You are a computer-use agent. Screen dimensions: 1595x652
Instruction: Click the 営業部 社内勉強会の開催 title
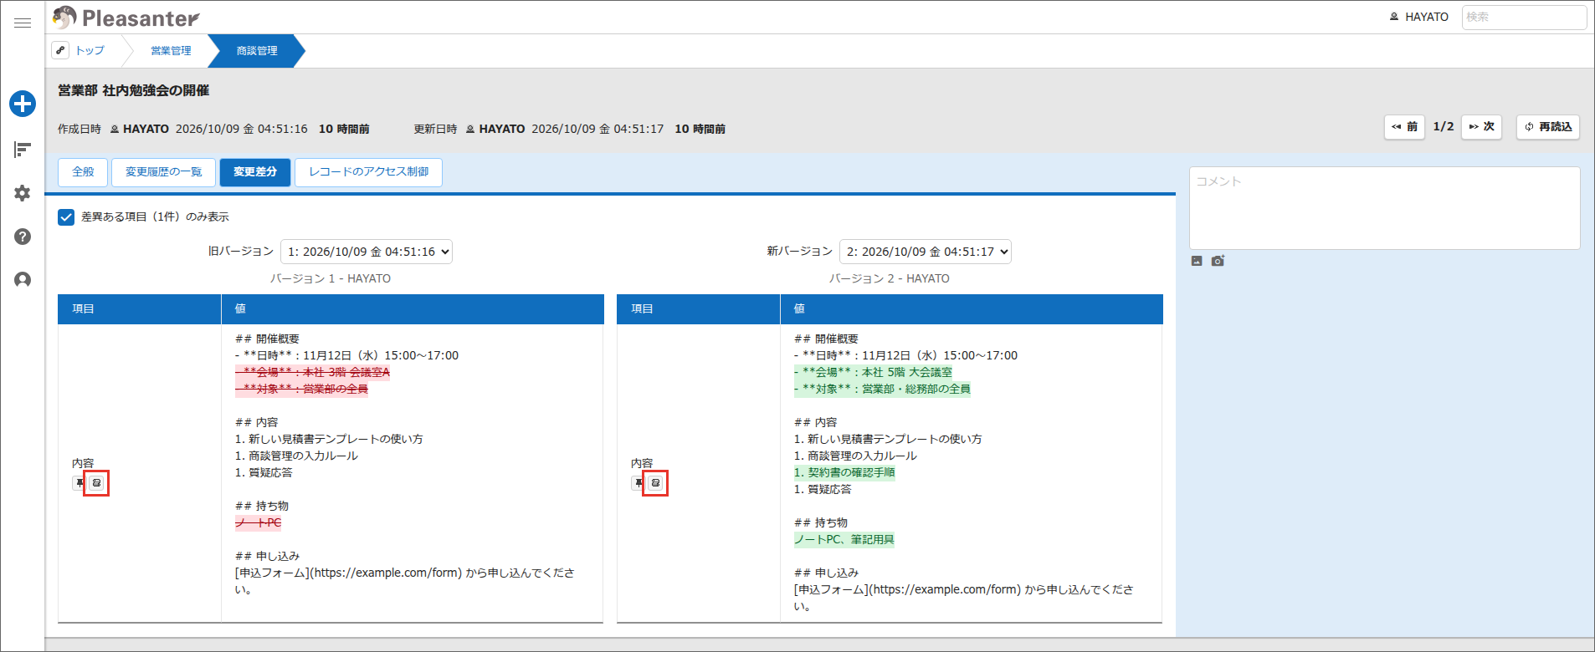[134, 90]
